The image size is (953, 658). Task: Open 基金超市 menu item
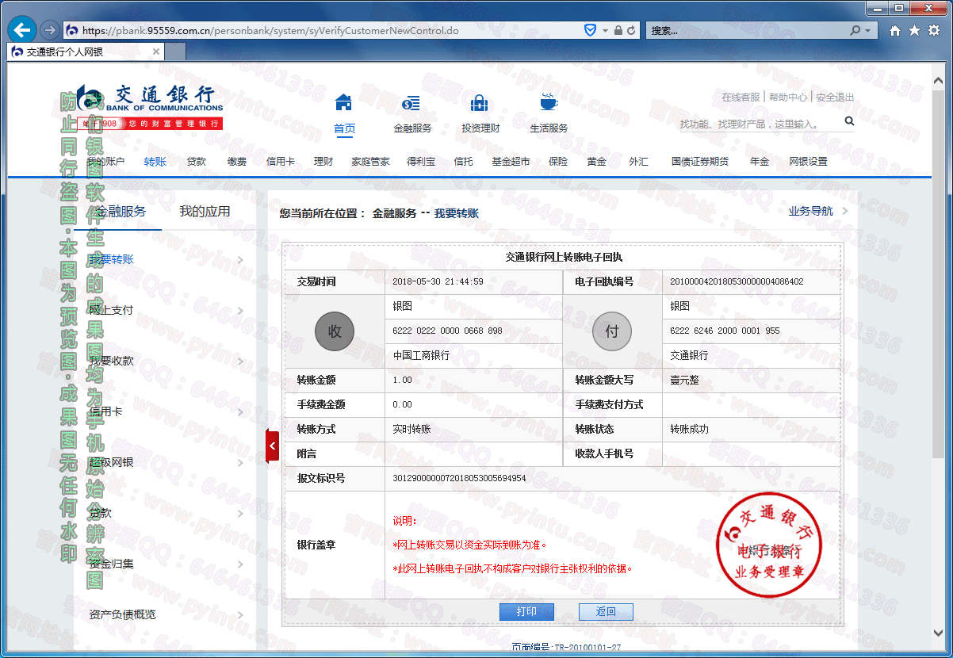(511, 162)
